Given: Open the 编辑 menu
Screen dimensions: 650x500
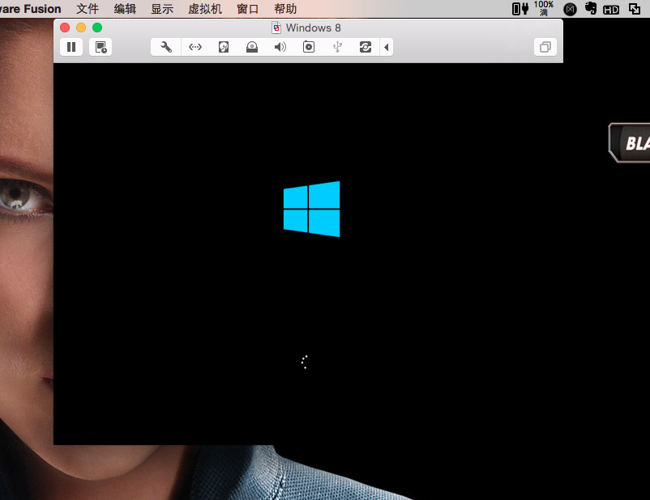Looking at the screenshot, I should tap(125, 9).
